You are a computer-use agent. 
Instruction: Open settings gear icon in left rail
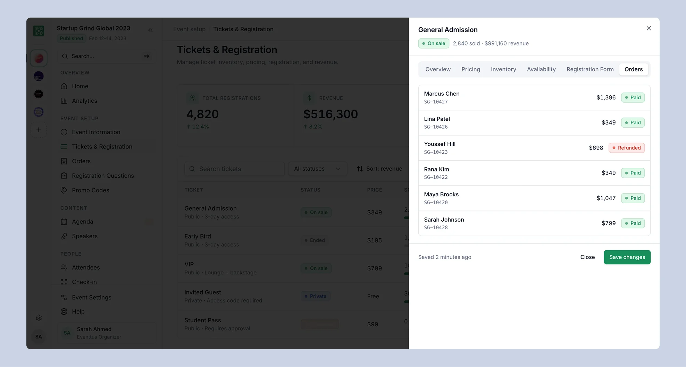tap(39, 318)
